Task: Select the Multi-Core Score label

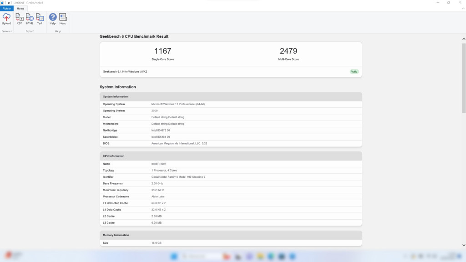Action: click(x=288, y=59)
